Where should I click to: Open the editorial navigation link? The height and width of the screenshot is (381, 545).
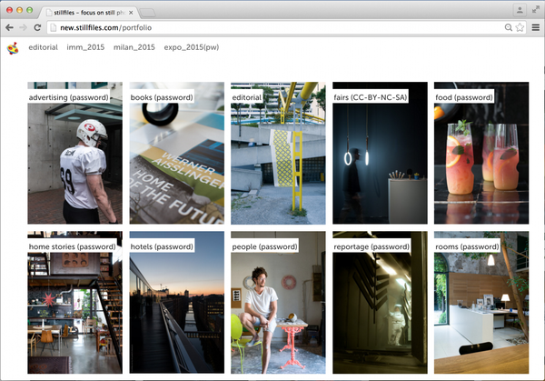click(x=43, y=47)
